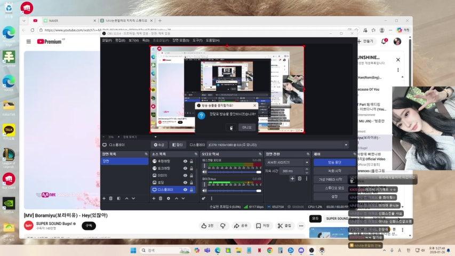Click 아니오 in the stop broadcast dialog
Screen dimensions: 455x256
click(246, 127)
